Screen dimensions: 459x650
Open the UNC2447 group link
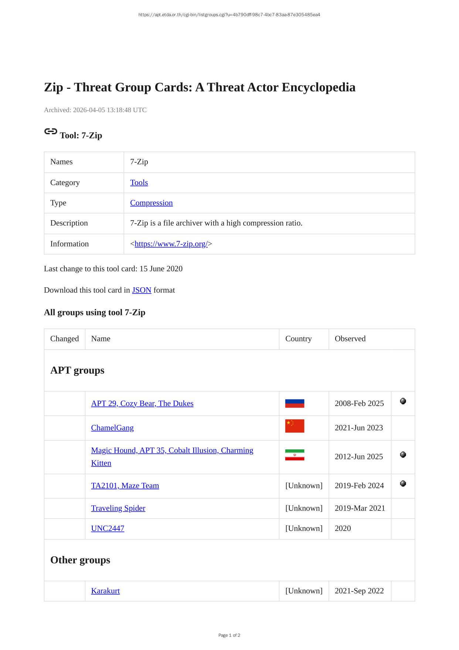click(x=108, y=529)
